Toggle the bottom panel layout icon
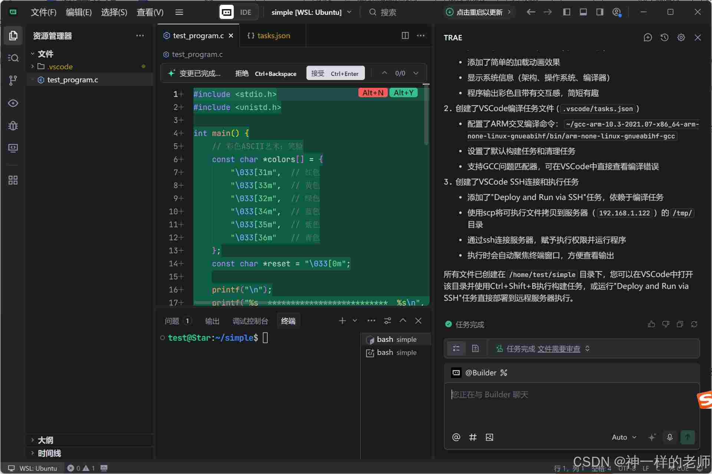The width and height of the screenshot is (712, 474). click(x=583, y=12)
